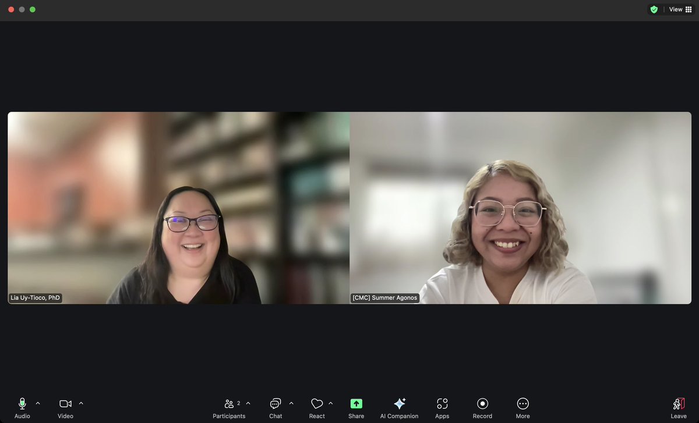Select Lia Uy-Tioco video tile
Screen dimensions: 699x423
[179, 208]
